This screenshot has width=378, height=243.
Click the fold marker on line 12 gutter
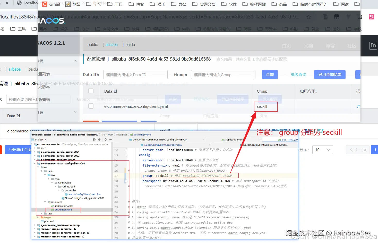pyautogui.click(x=126, y=149)
